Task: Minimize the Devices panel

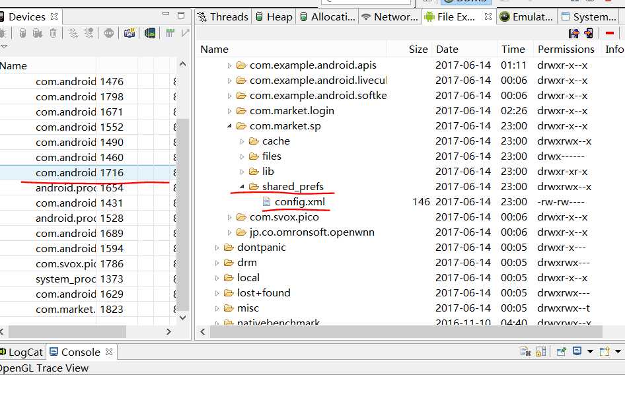Action: 166,14
